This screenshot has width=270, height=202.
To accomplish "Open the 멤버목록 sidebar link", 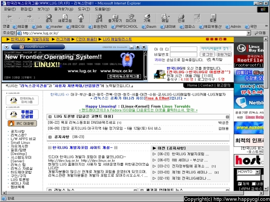I will click(18, 187).
